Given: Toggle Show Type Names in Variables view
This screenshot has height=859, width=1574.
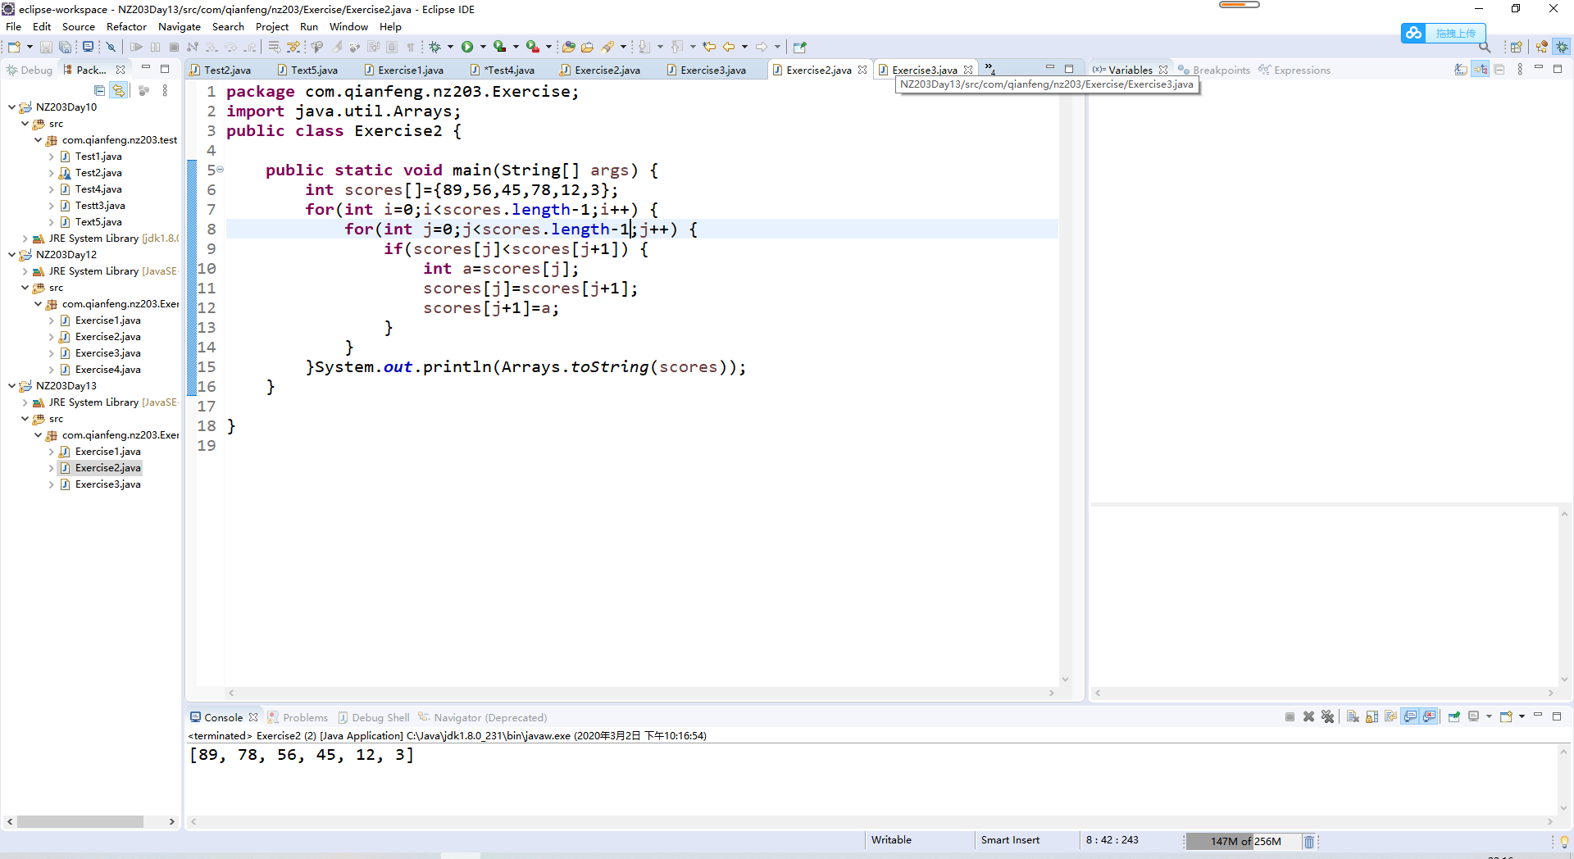Looking at the screenshot, I should click(1461, 70).
